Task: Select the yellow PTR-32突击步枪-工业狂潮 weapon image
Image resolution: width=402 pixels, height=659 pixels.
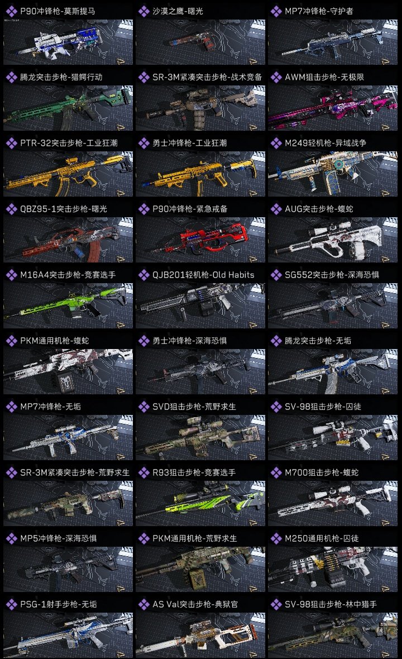Action: pyautogui.click(x=68, y=174)
